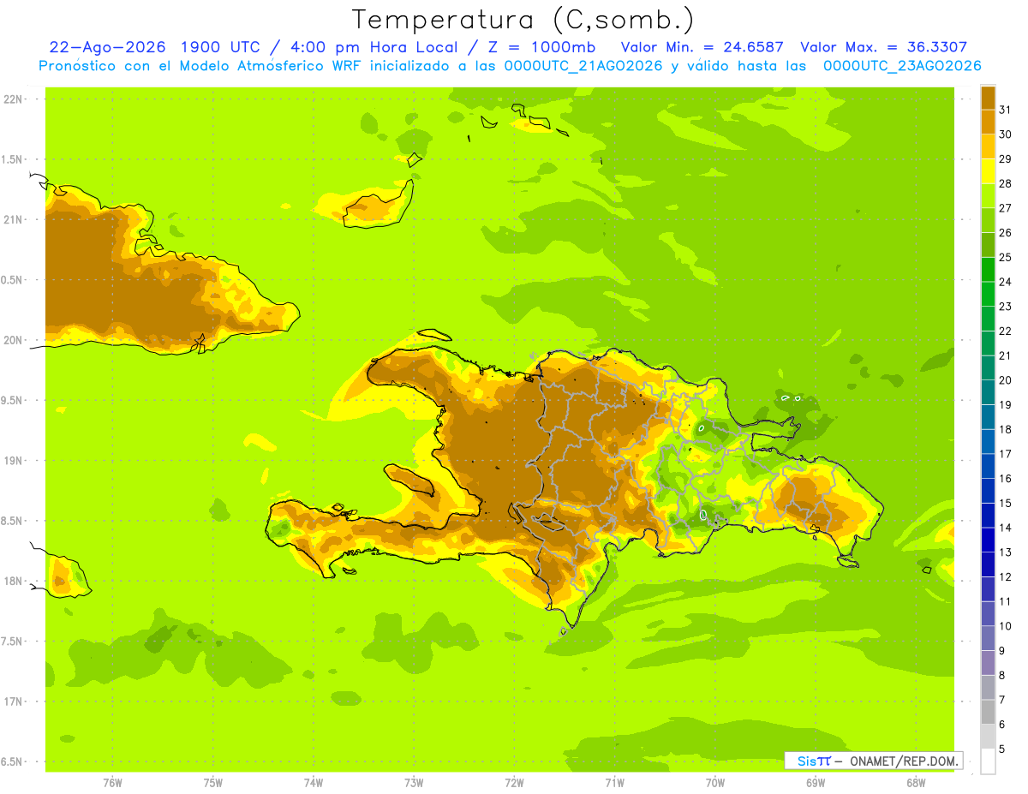Click the 76W longitude label
This screenshot has height=794, width=1028.
point(112,782)
